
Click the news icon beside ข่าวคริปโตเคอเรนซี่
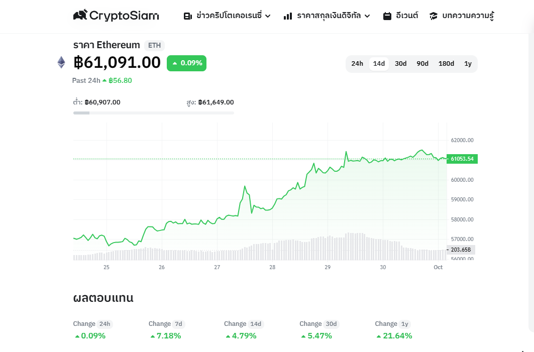[x=187, y=16]
